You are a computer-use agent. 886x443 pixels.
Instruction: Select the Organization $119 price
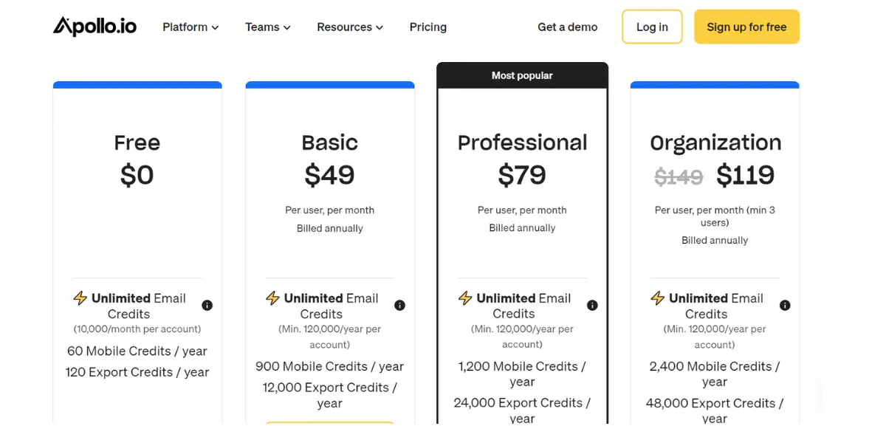click(746, 175)
